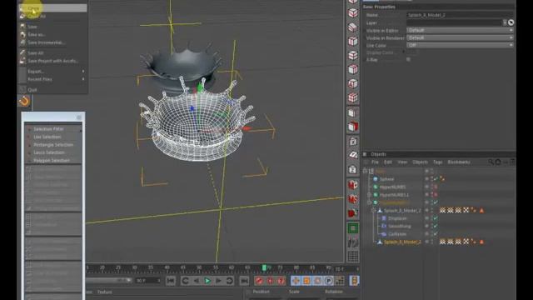The width and height of the screenshot is (533, 300).
Task: Toggle Autokeying red button
Action: [x=270, y=281]
